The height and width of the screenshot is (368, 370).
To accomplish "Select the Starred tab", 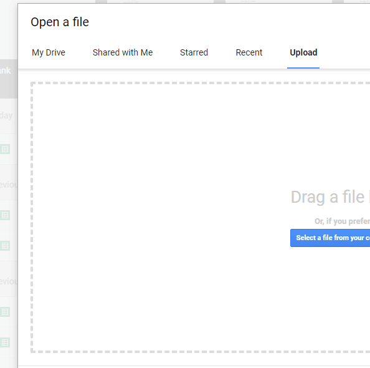I will click(x=194, y=52).
